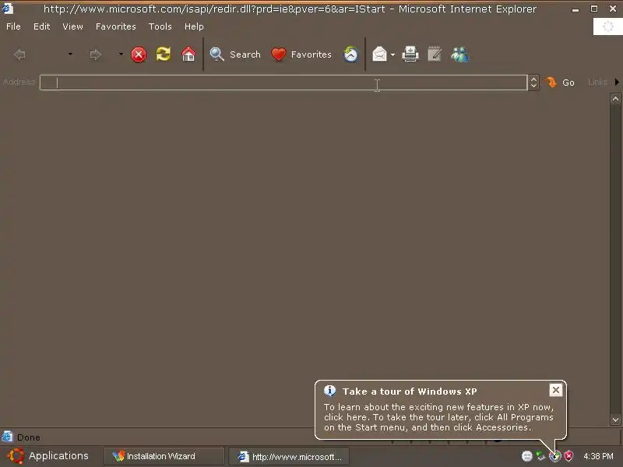The height and width of the screenshot is (467, 623).
Task: Open the Applications start button
Action: coord(48,456)
